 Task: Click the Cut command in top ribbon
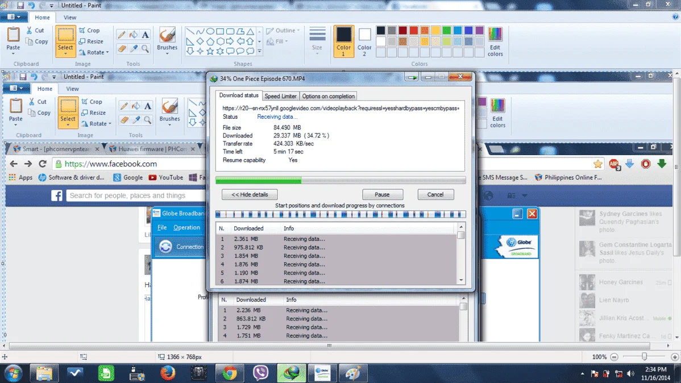(35, 30)
